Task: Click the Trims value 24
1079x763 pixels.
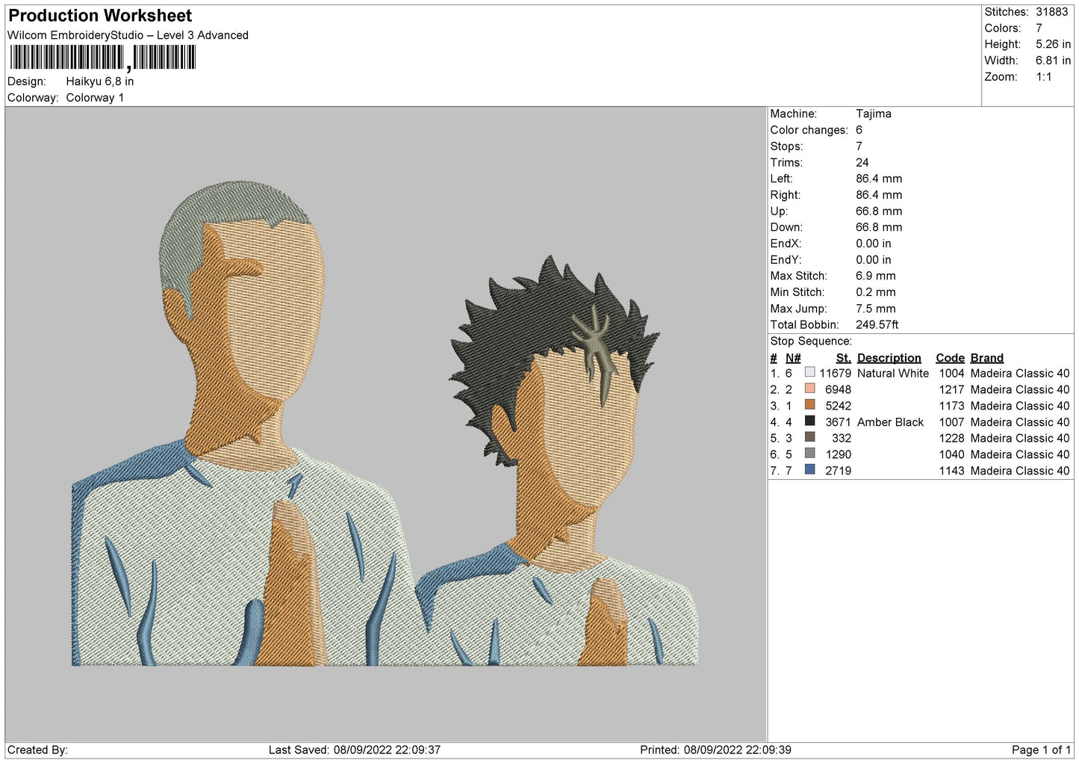Action: coord(862,162)
